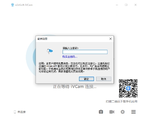Maximize the iVCam window
152x120 pixels.
pyautogui.click(x=126, y=5)
